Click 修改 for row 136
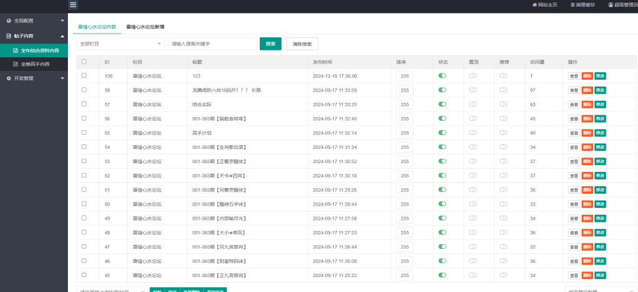The width and height of the screenshot is (638, 292). point(600,76)
